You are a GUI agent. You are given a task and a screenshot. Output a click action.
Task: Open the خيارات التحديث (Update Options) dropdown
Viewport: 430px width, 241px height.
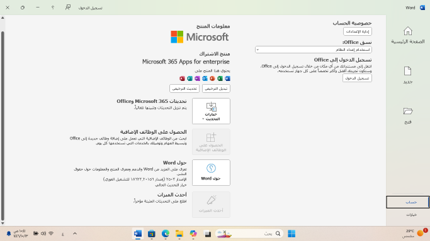pyautogui.click(x=211, y=111)
